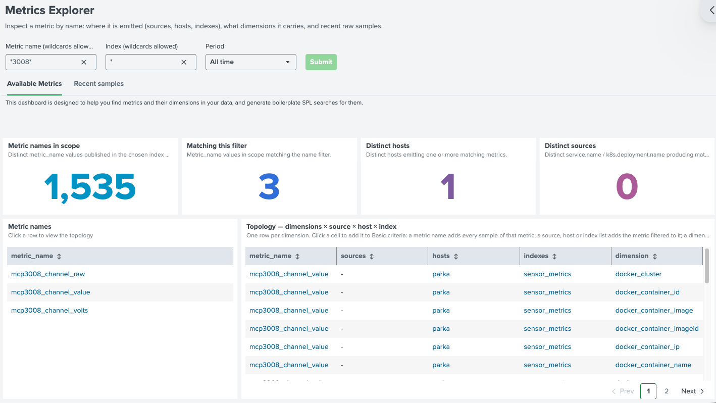Switch to the Available Metrics tab
The height and width of the screenshot is (403, 716).
pos(34,84)
